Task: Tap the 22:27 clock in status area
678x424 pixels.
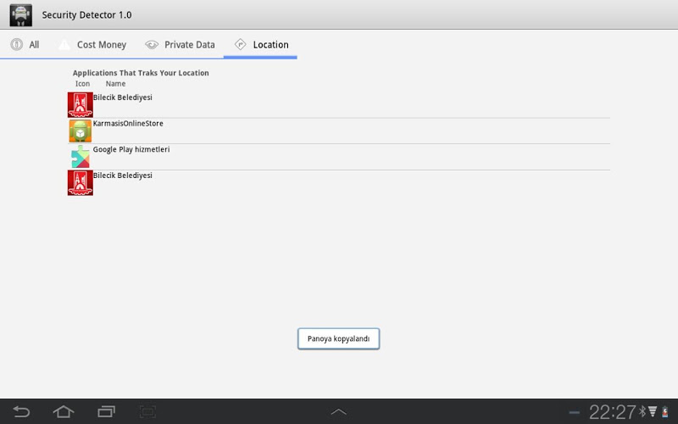Action: coord(612,412)
